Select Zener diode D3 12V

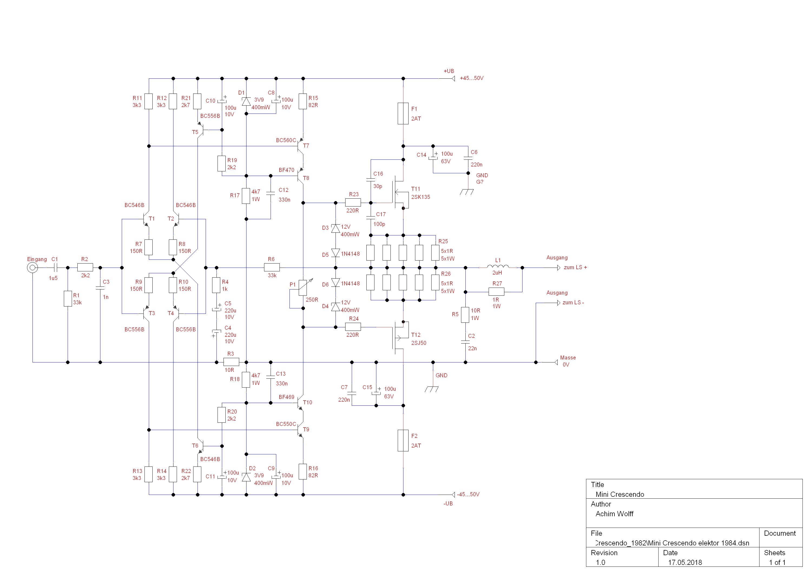[x=336, y=229]
